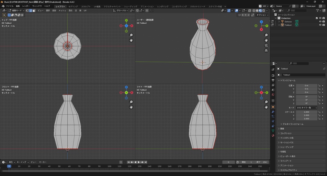Open the Modifiers wrench properties tab
Image resolution: width=327 pixels, height=176 pixels.
click(x=273, y=112)
